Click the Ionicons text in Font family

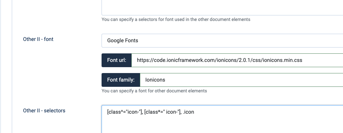click(x=155, y=80)
